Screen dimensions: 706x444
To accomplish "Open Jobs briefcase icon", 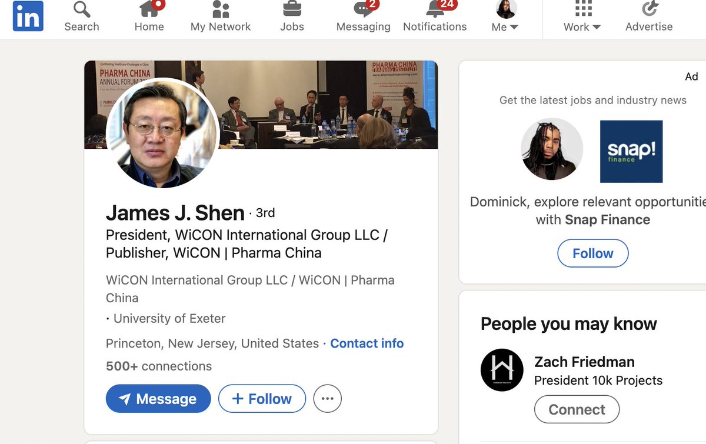I will (x=292, y=11).
